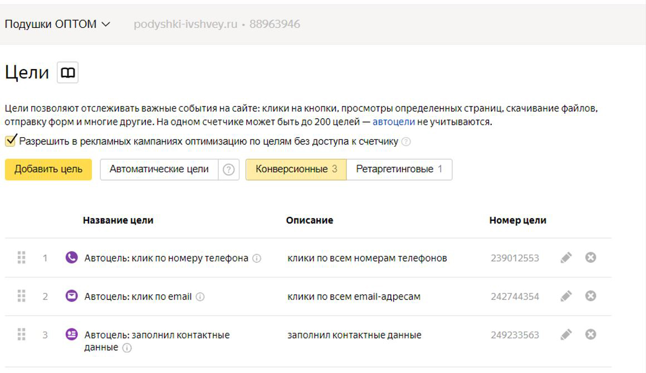
Task: Switch to Конверсионные goals tab
Action: 296,169
